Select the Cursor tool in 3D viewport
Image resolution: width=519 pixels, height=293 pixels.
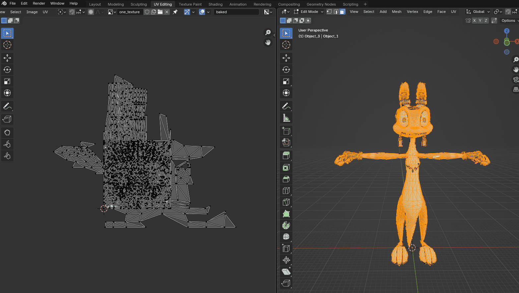pyautogui.click(x=286, y=45)
